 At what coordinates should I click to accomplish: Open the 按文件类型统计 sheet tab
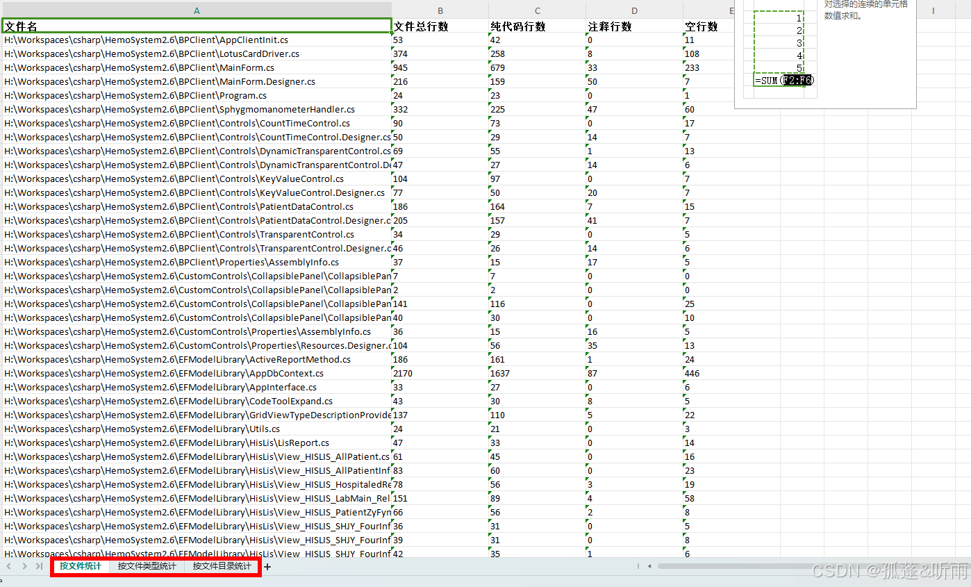[x=147, y=566]
